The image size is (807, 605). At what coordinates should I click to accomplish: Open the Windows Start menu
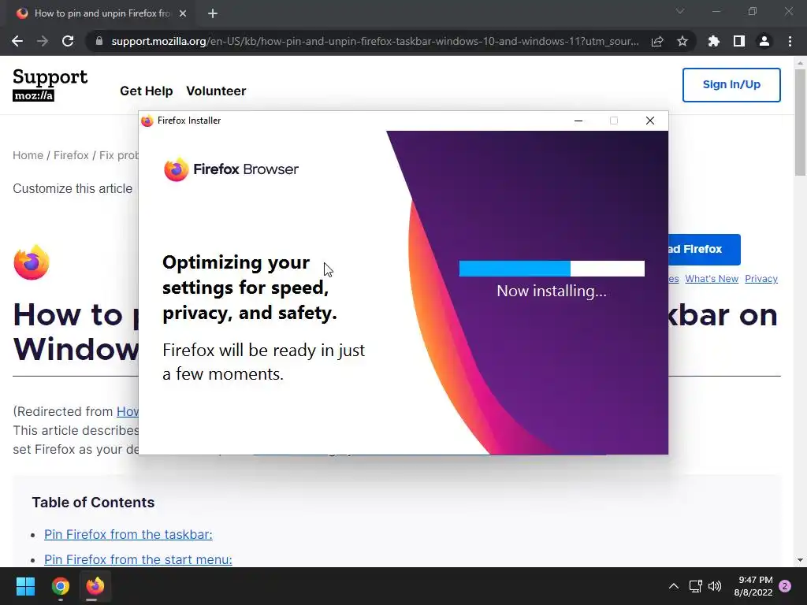[25, 586]
